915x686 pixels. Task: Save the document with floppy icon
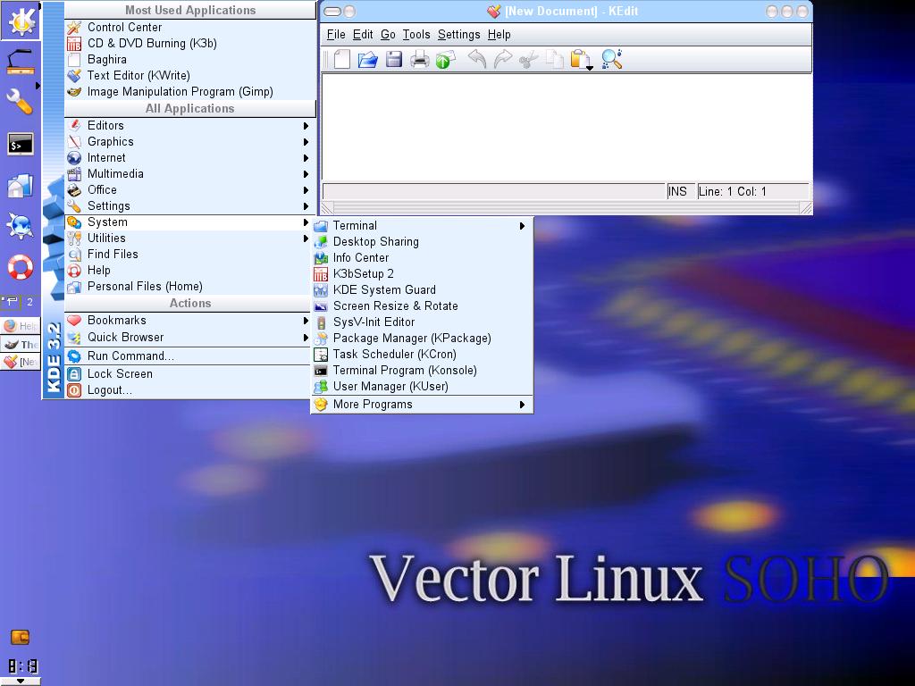[394, 59]
